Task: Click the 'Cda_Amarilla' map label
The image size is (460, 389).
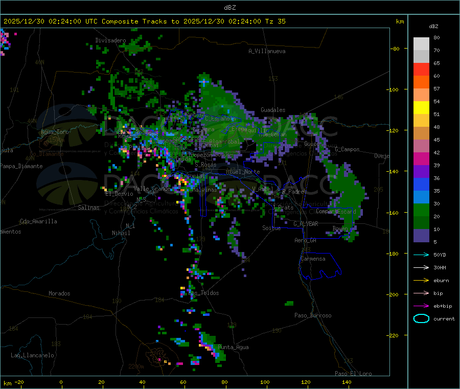Action: click(x=38, y=221)
